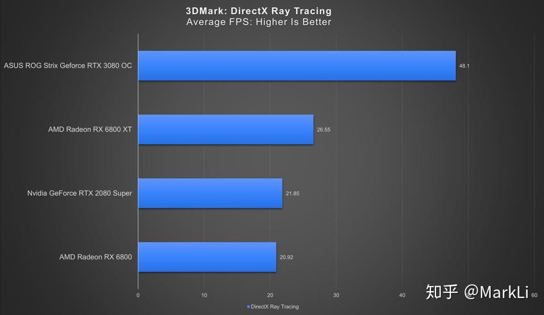Screen dimensions: 544x315
Task: Click the axis tick label '20'
Action: click(270, 295)
